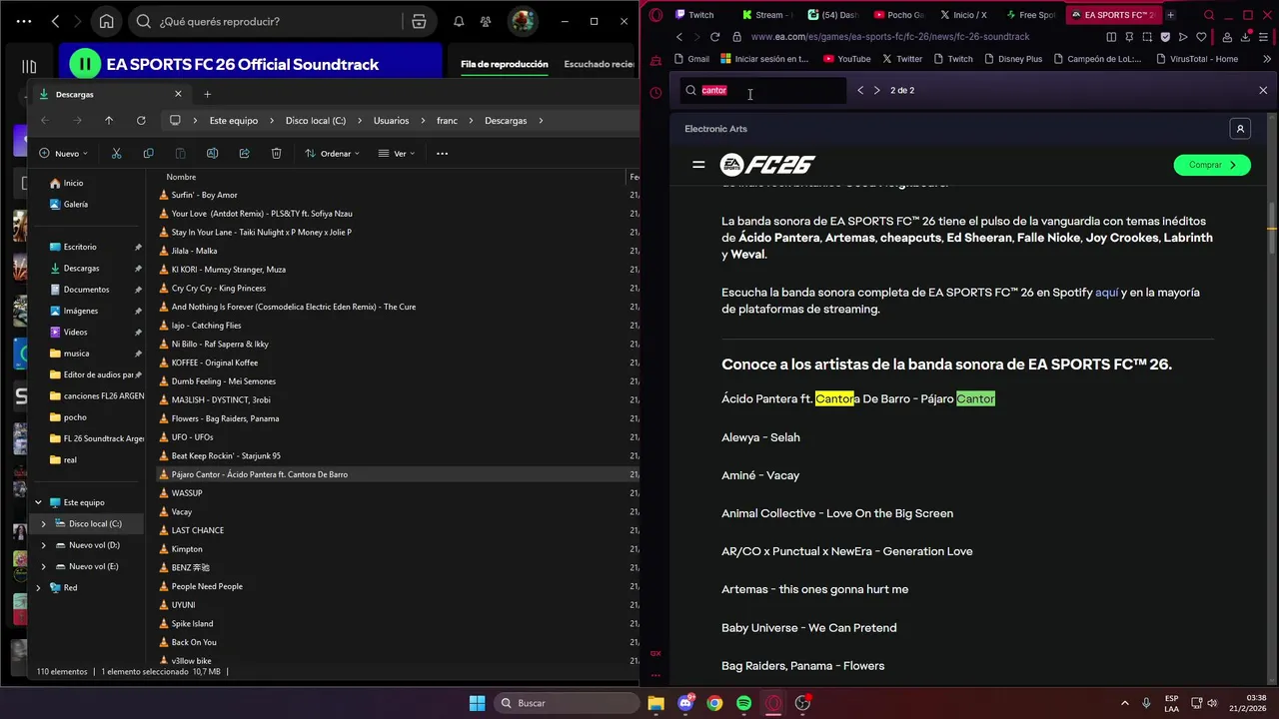This screenshot has height=719, width=1279.
Task: Expand Nuevo vol (E:) tree node
Action: (43, 566)
